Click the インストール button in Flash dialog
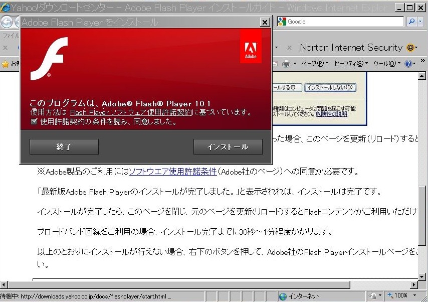This screenshot has width=428, height=302. point(228,147)
